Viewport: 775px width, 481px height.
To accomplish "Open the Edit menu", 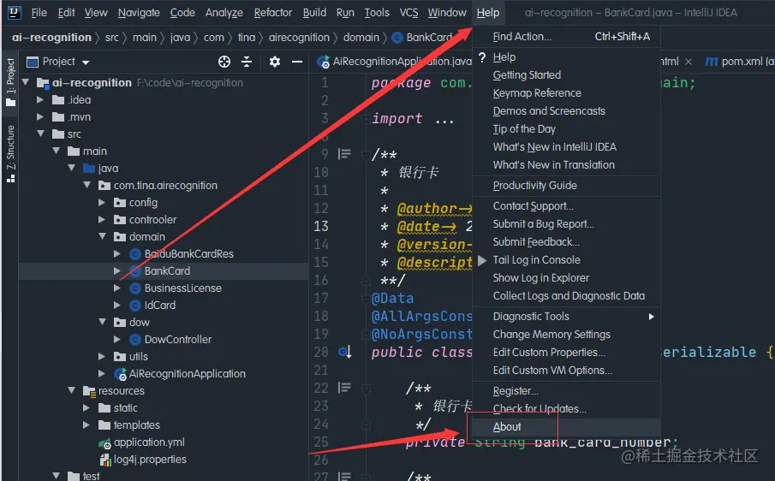I will tap(66, 12).
